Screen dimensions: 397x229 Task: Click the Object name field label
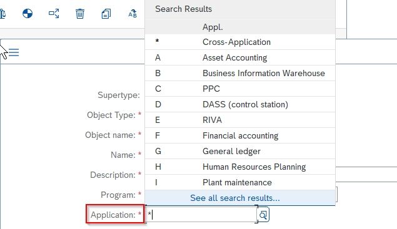tap(110, 135)
